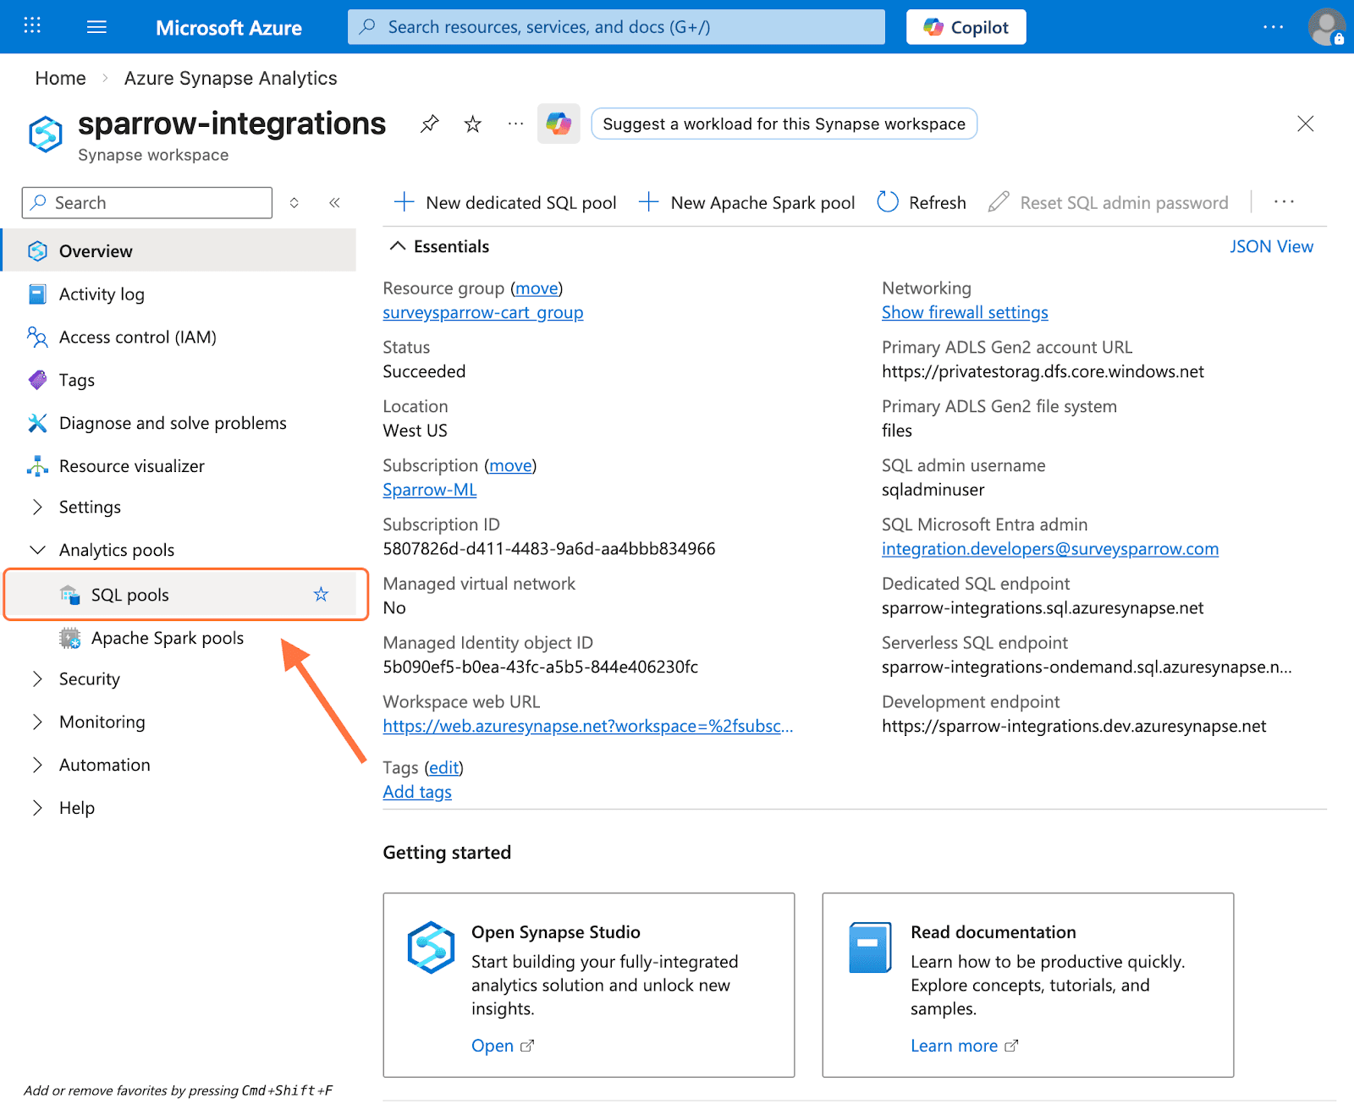The height and width of the screenshot is (1104, 1354).
Task: Collapse the Essentials section
Action: (x=397, y=246)
